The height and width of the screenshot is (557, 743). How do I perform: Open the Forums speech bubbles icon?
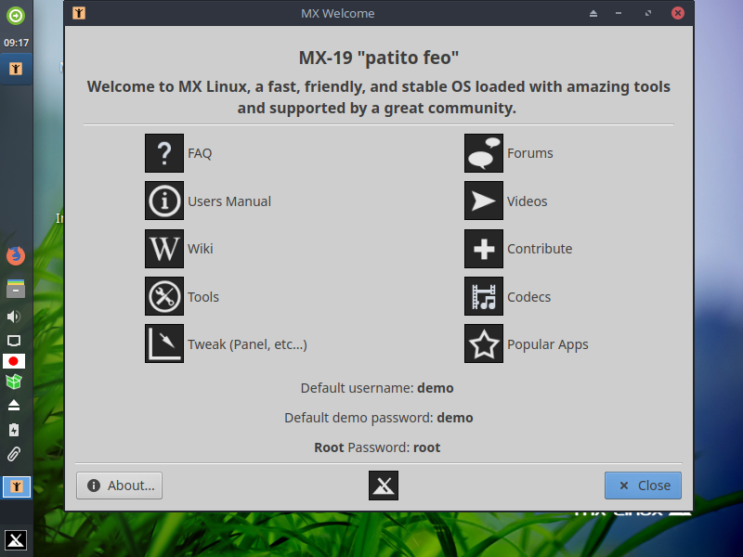point(483,153)
